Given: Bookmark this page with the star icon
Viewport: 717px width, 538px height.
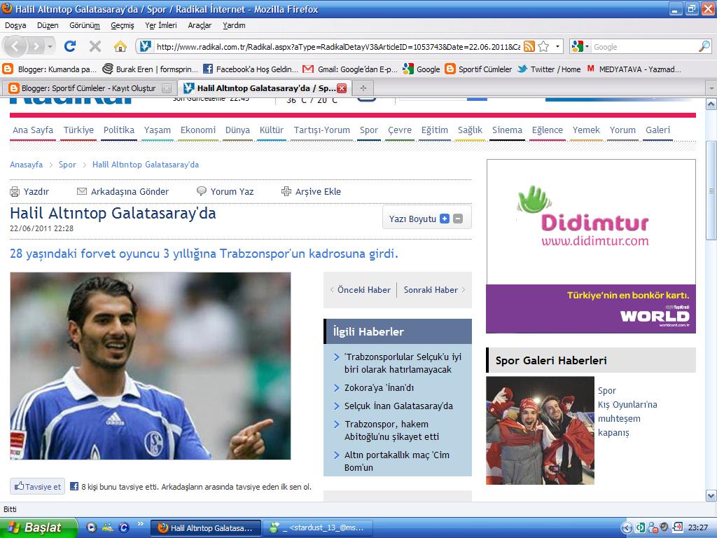Looking at the screenshot, I should [x=543, y=46].
